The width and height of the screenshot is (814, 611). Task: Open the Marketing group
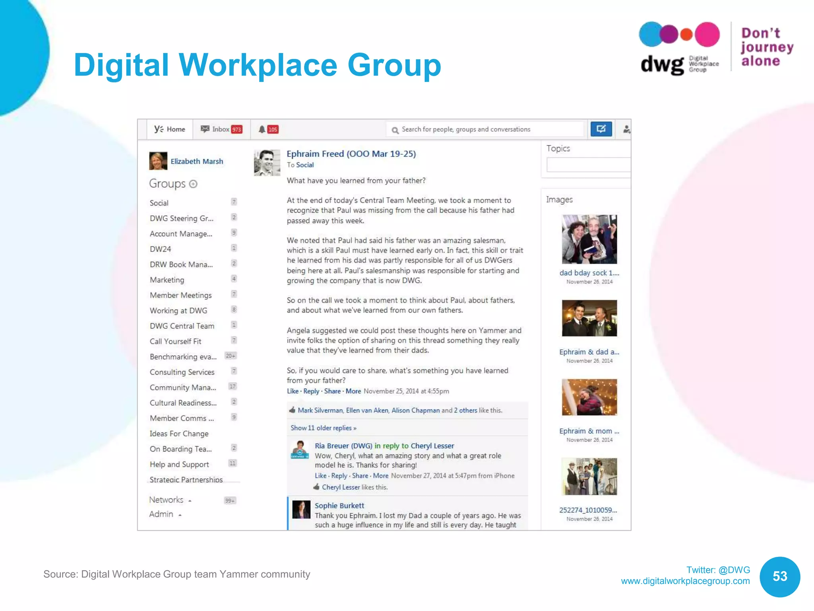pyautogui.click(x=167, y=280)
